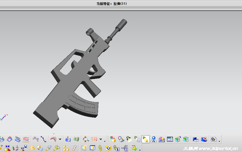The height and width of the screenshot is (152, 242).
Task: Click the cube in blue window frame icon
Action: 92,148
